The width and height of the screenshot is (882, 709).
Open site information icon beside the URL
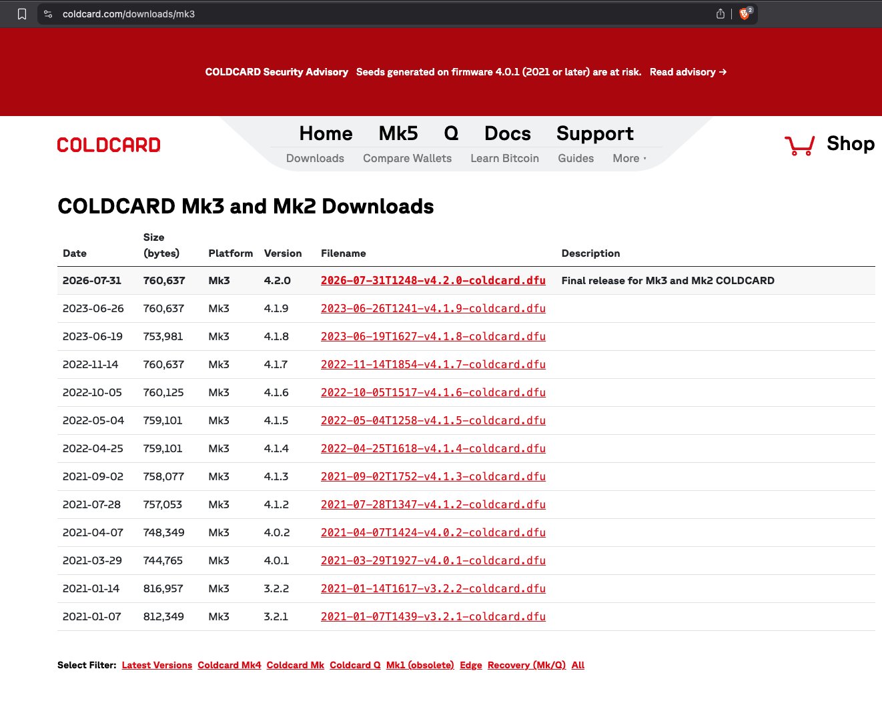pyautogui.click(x=48, y=14)
